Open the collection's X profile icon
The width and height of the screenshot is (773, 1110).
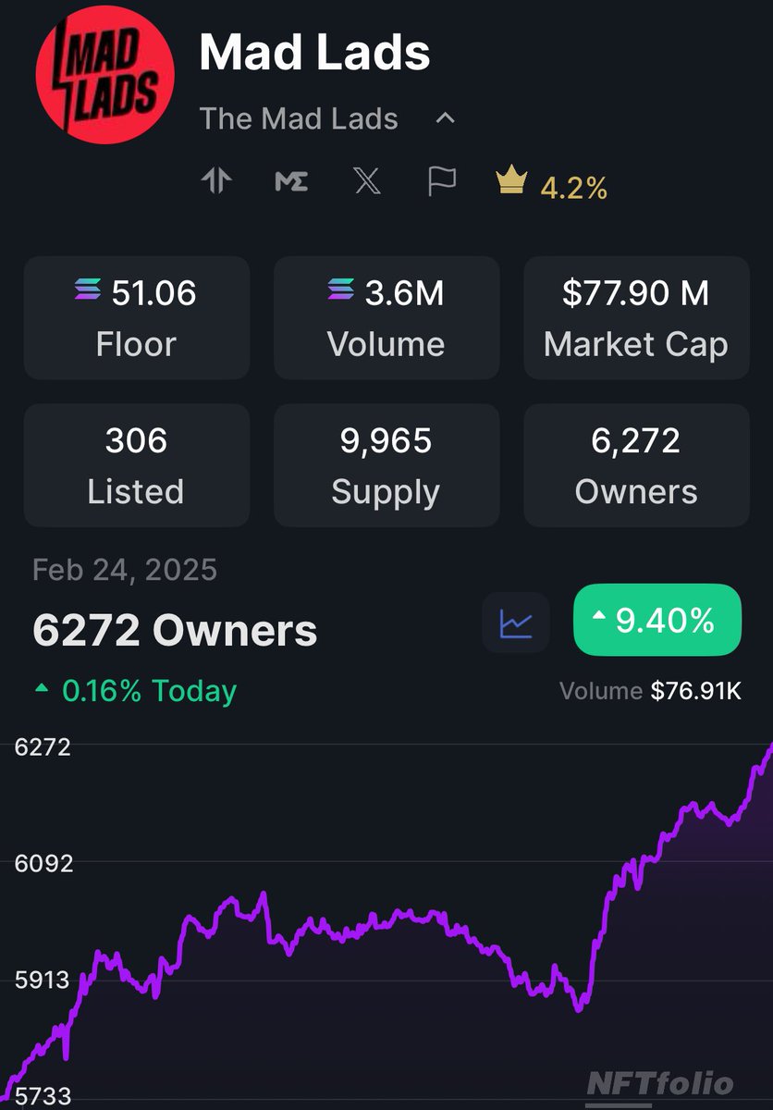(x=367, y=181)
